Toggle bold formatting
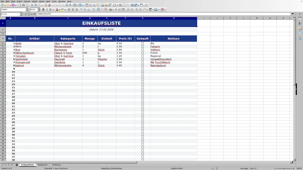Screen dimensions: 303x170 pyautogui.click(x=43, y=9)
